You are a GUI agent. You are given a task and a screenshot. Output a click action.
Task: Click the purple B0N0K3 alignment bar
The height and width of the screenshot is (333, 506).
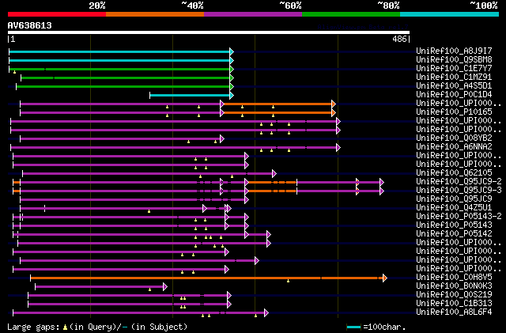100,287
